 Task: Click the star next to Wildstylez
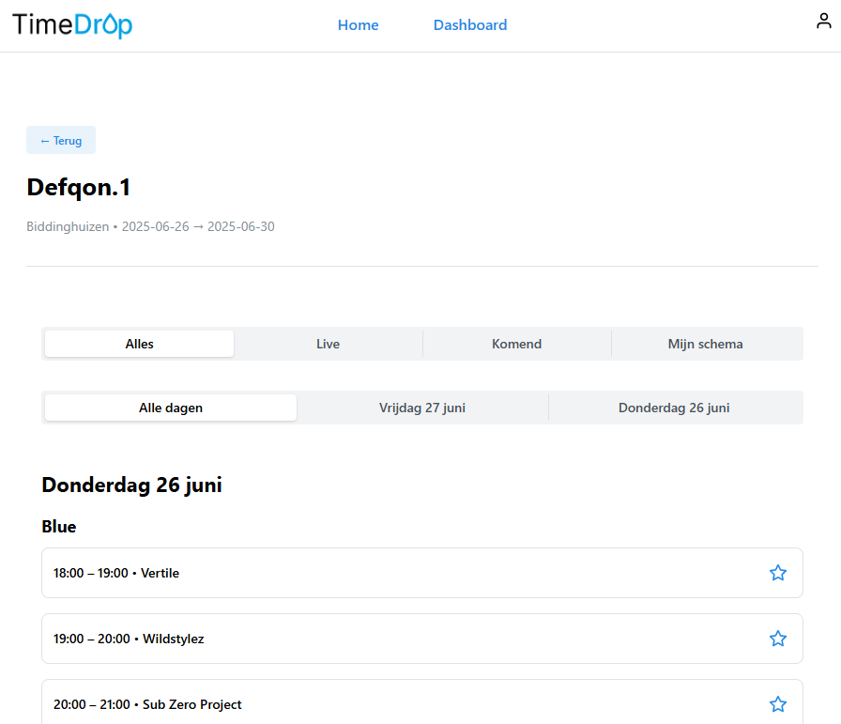point(777,638)
